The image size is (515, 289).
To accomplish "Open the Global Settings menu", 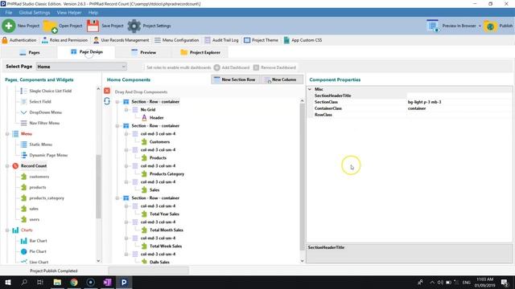I will tap(35, 13).
